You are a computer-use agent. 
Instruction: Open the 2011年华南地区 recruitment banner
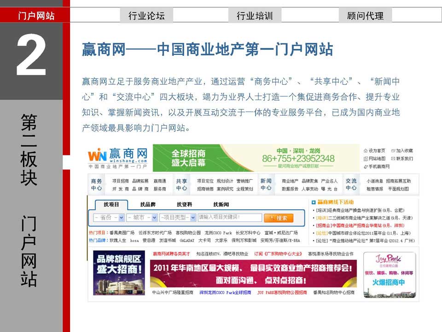[x=253, y=273]
